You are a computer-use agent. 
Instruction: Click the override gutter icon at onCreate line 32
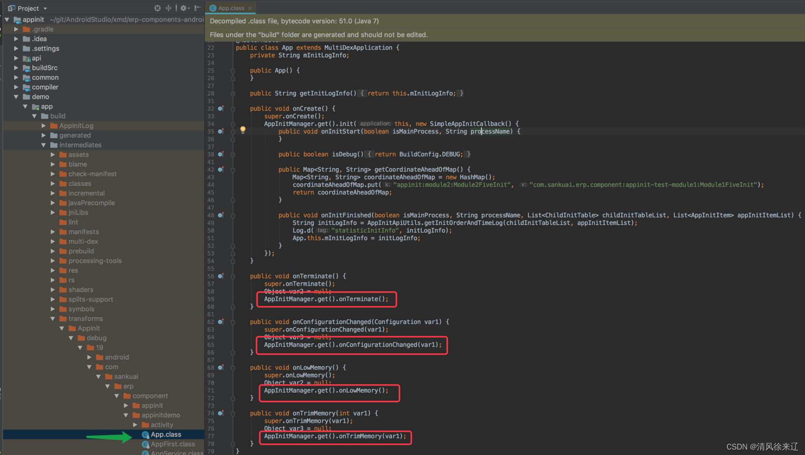pyautogui.click(x=221, y=109)
